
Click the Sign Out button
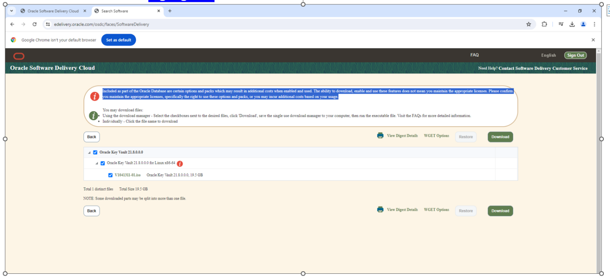(x=576, y=55)
